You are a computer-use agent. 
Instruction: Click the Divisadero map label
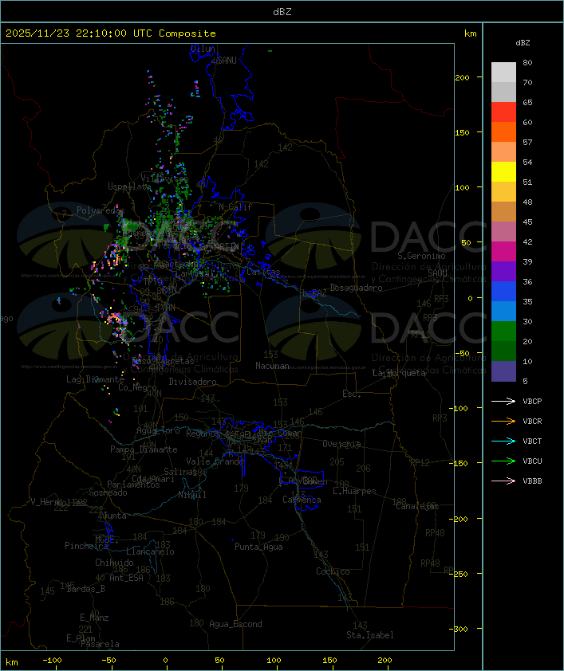[193, 381]
